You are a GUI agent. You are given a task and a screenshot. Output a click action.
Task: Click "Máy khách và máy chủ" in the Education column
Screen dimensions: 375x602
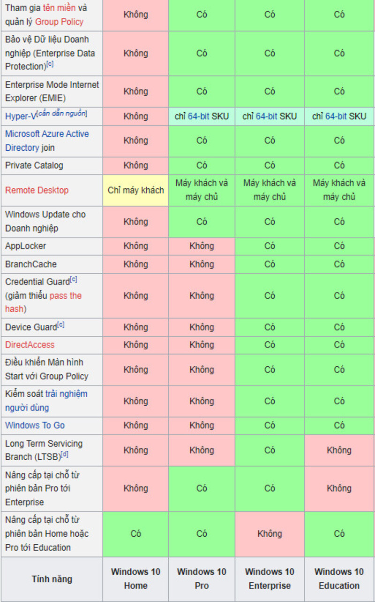339,190
